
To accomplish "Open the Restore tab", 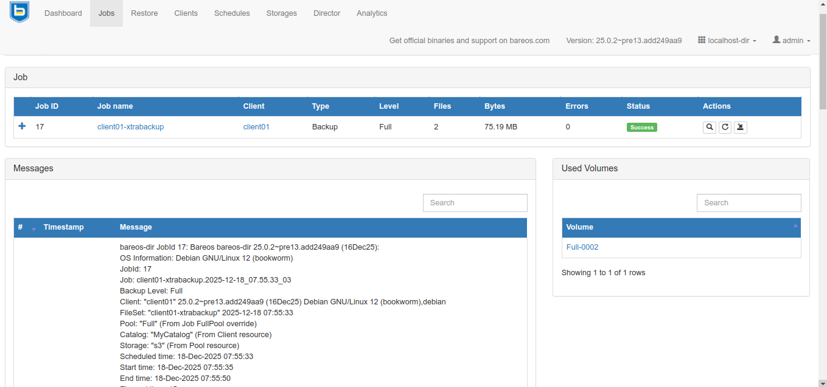I will tap(144, 13).
